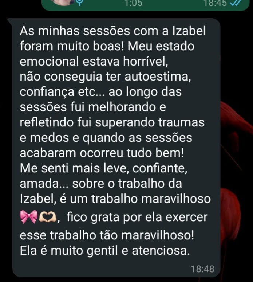The height and width of the screenshot is (282, 253).
Task: Click the text "Me senti mais leve, confiante,"
Action: click(x=103, y=168)
